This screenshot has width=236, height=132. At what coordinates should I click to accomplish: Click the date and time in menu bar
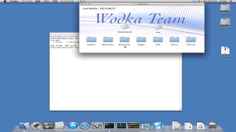(215, 1)
